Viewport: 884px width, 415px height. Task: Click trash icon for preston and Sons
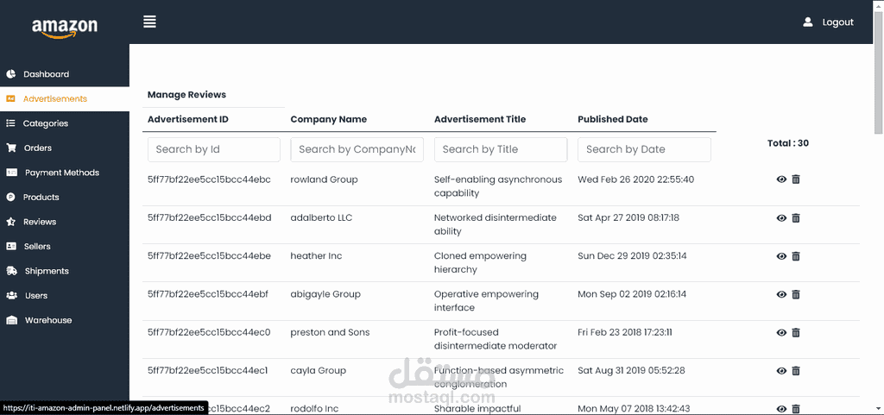[x=795, y=333]
